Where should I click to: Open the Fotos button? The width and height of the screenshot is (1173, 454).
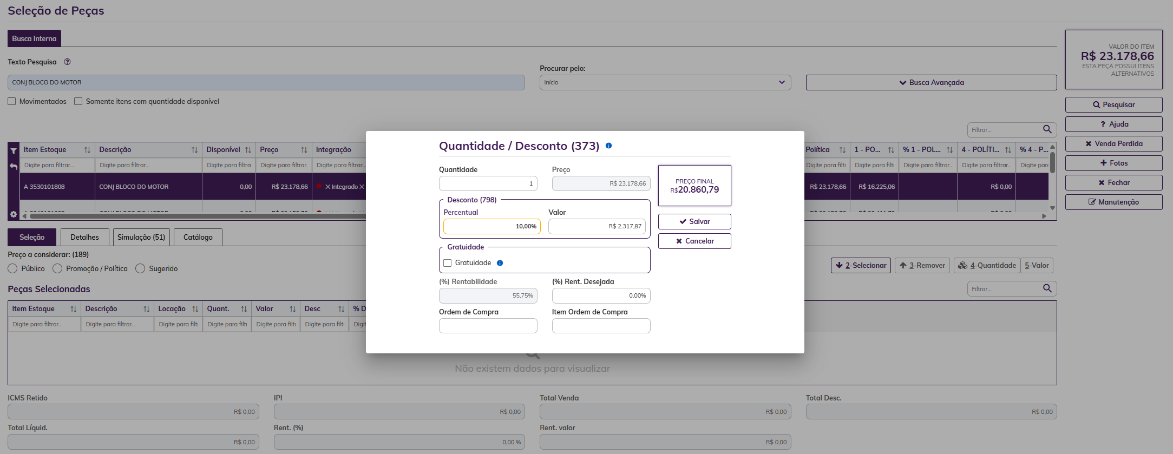1113,163
